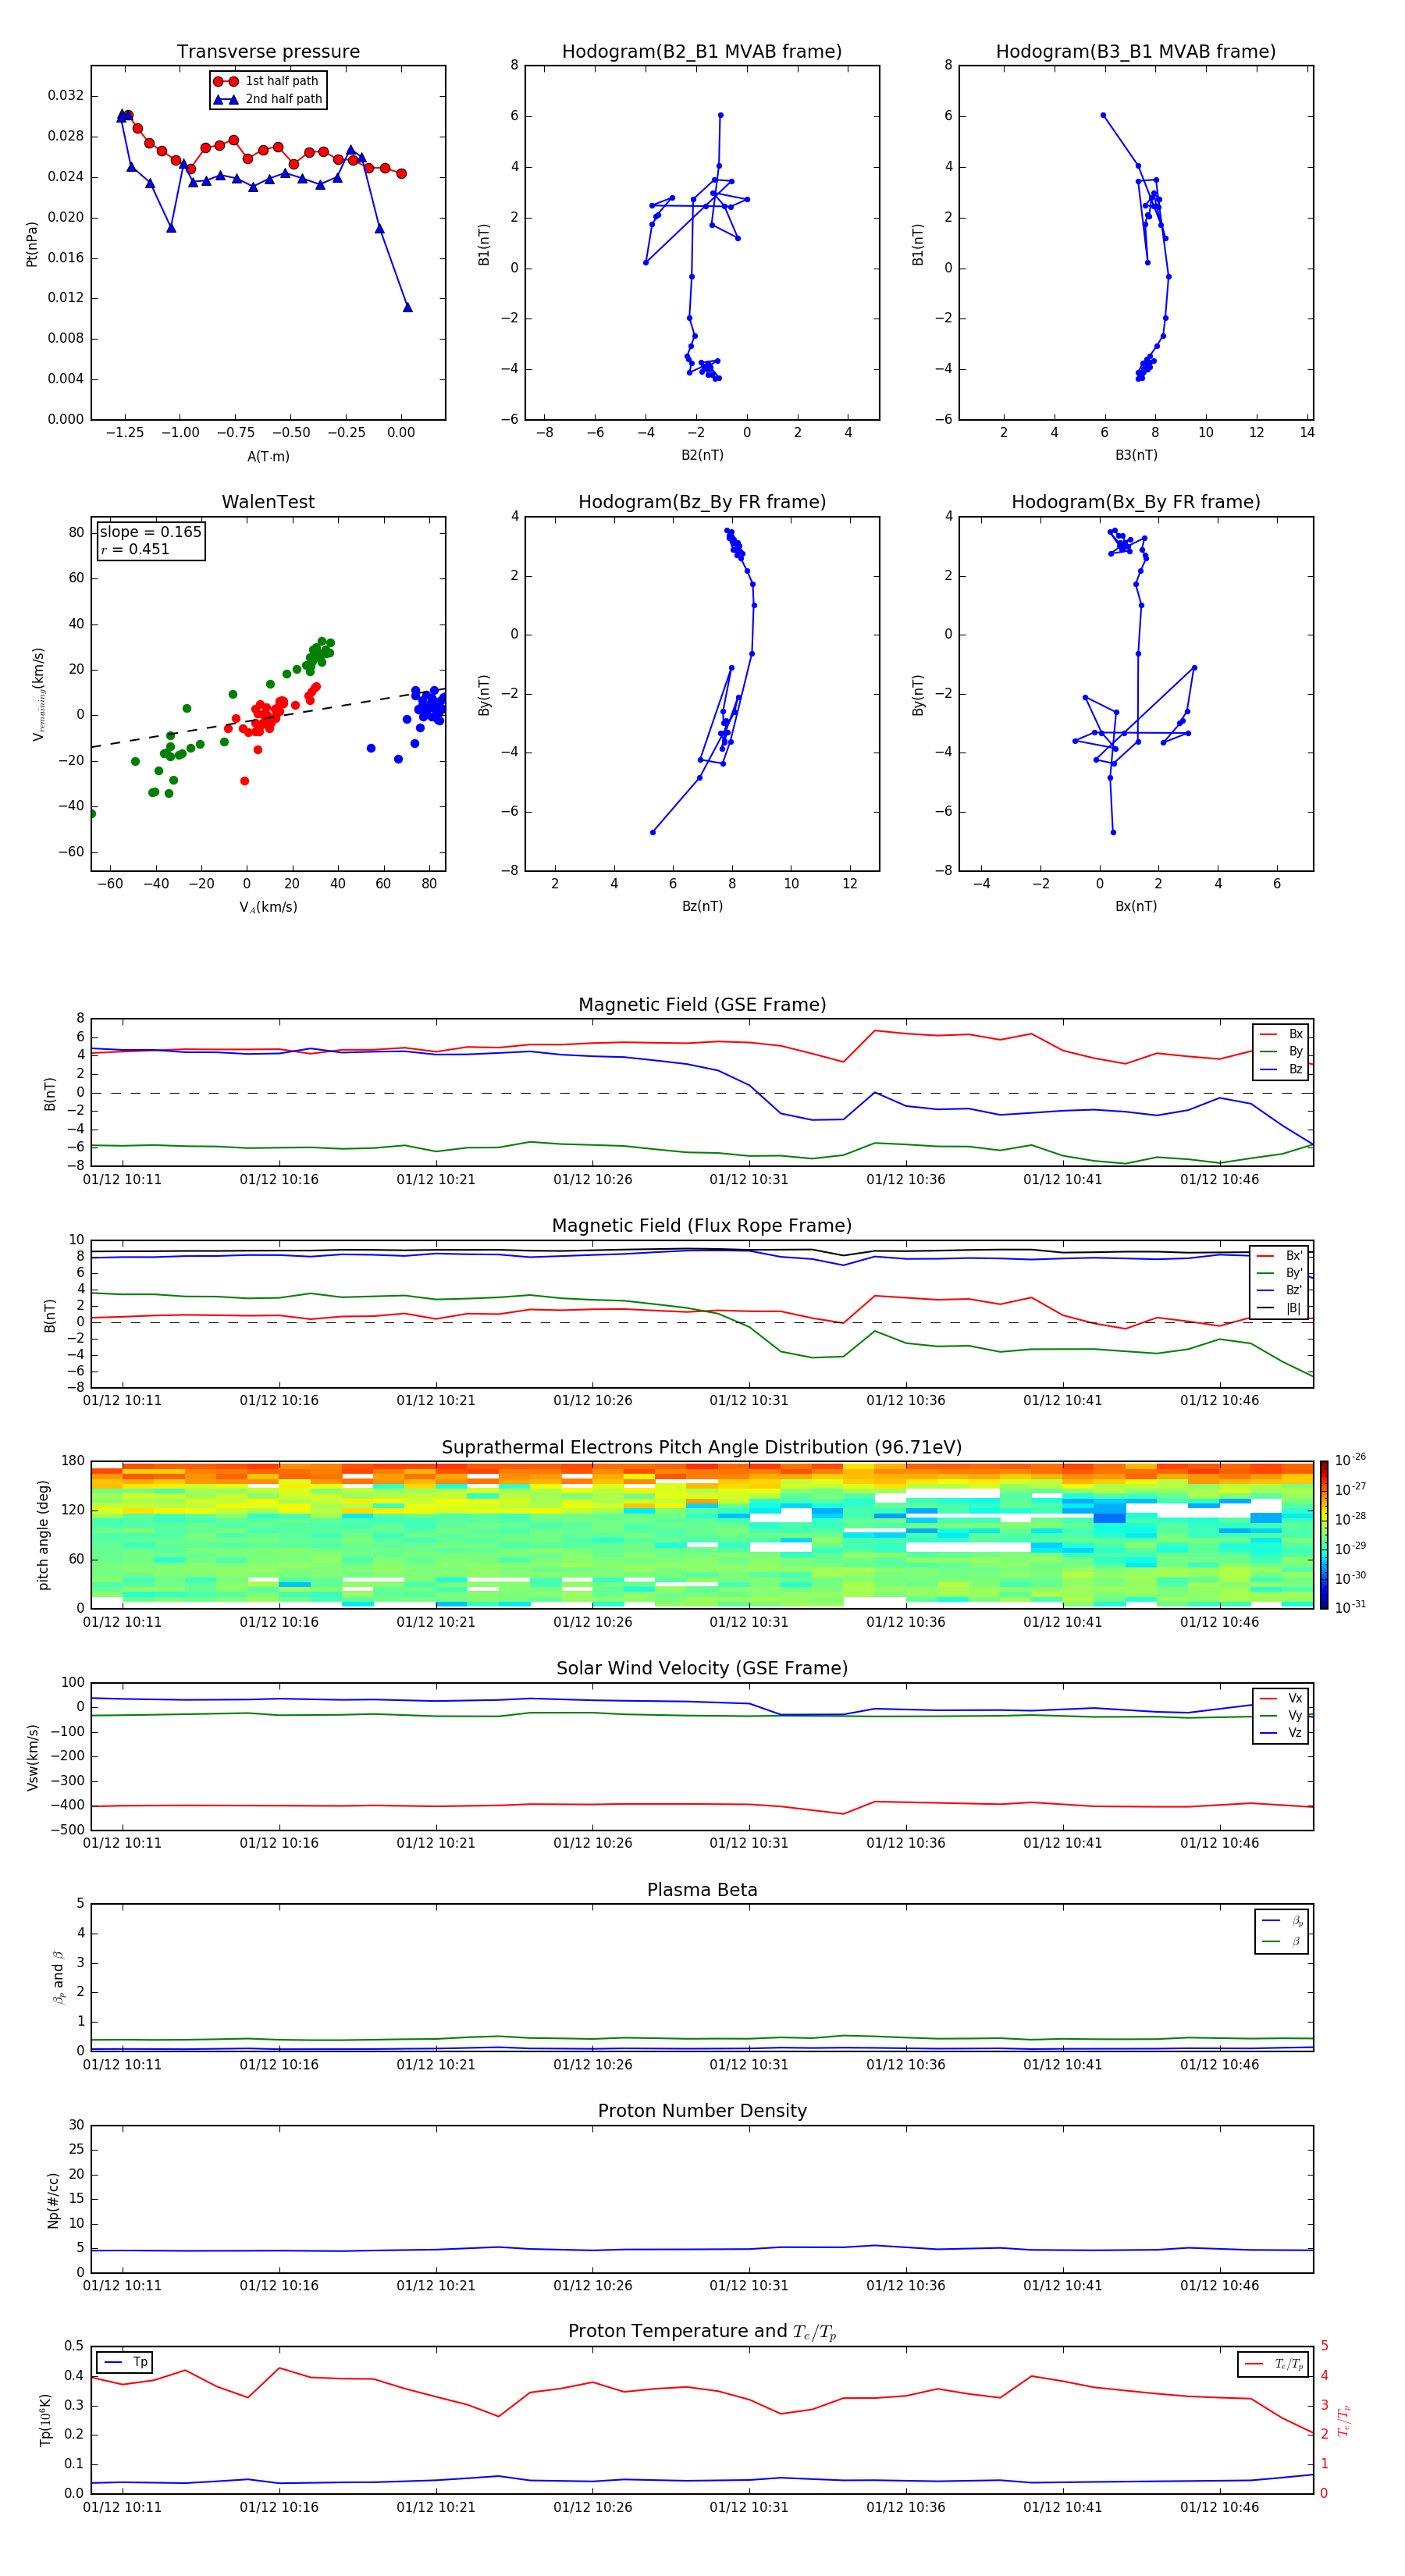The height and width of the screenshot is (2576, 1405).
Task: Click 'Tp' legend in temperature plot
Action: point(126,2362)
